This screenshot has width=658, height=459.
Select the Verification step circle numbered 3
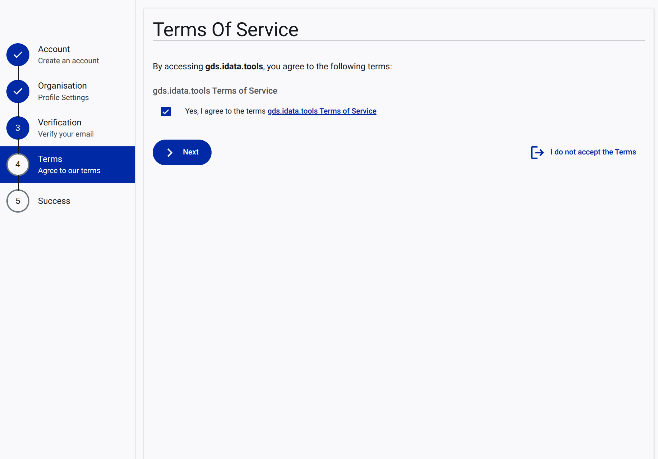click(18, 128)
